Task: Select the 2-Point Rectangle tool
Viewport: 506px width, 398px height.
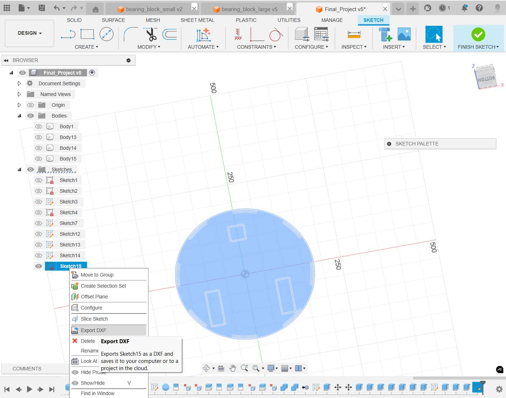Action: click(87, 33)
